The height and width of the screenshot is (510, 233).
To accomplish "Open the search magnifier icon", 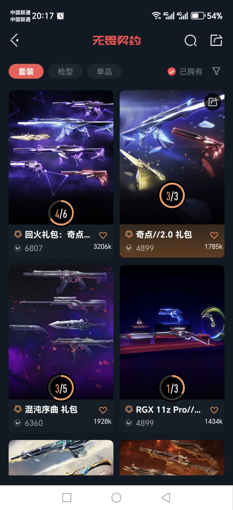I will coord(191,41).
